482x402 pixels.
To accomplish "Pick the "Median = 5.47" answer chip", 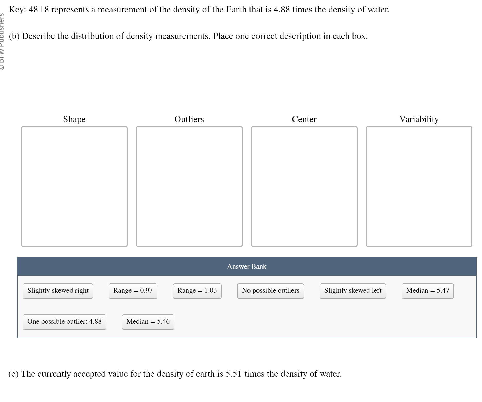I will [427, 291].
